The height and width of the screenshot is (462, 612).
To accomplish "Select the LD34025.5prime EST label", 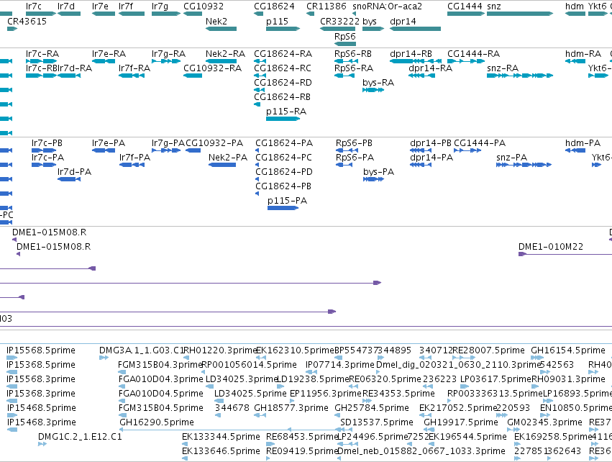I will coord(250,393).
